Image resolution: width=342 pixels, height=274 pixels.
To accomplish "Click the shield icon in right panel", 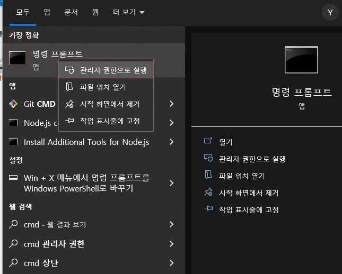I will coord(208,158).
